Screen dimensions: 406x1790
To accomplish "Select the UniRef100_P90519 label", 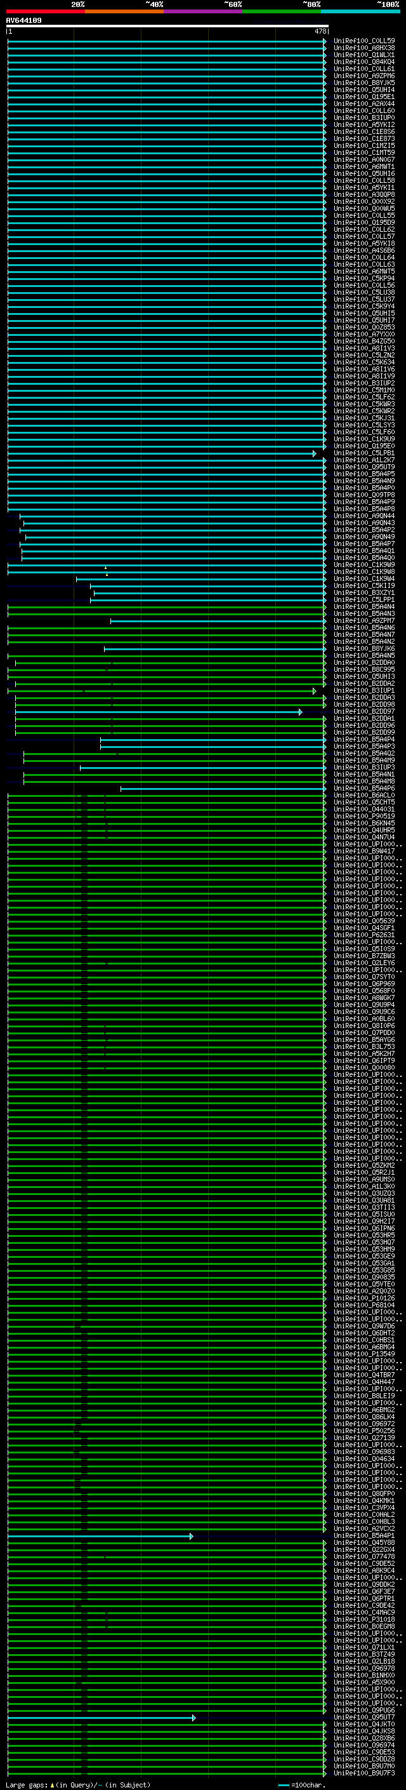I will pos(364,816).
